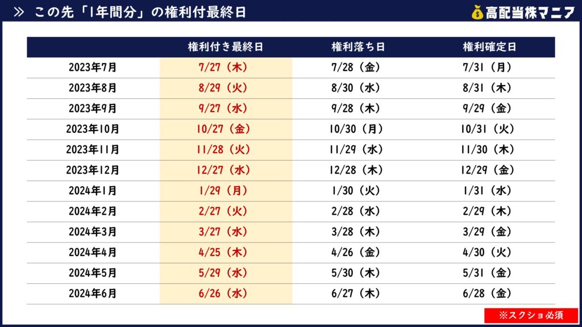The image size is (582, 327).
Task: Click the money bag logo icon
Action: click(x=477, y=12)
